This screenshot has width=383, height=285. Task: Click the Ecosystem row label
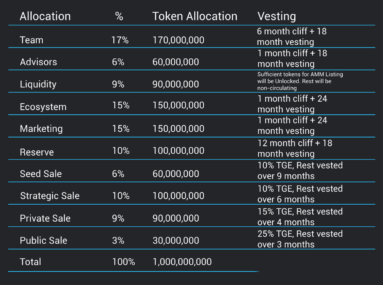tap(43, 106)
